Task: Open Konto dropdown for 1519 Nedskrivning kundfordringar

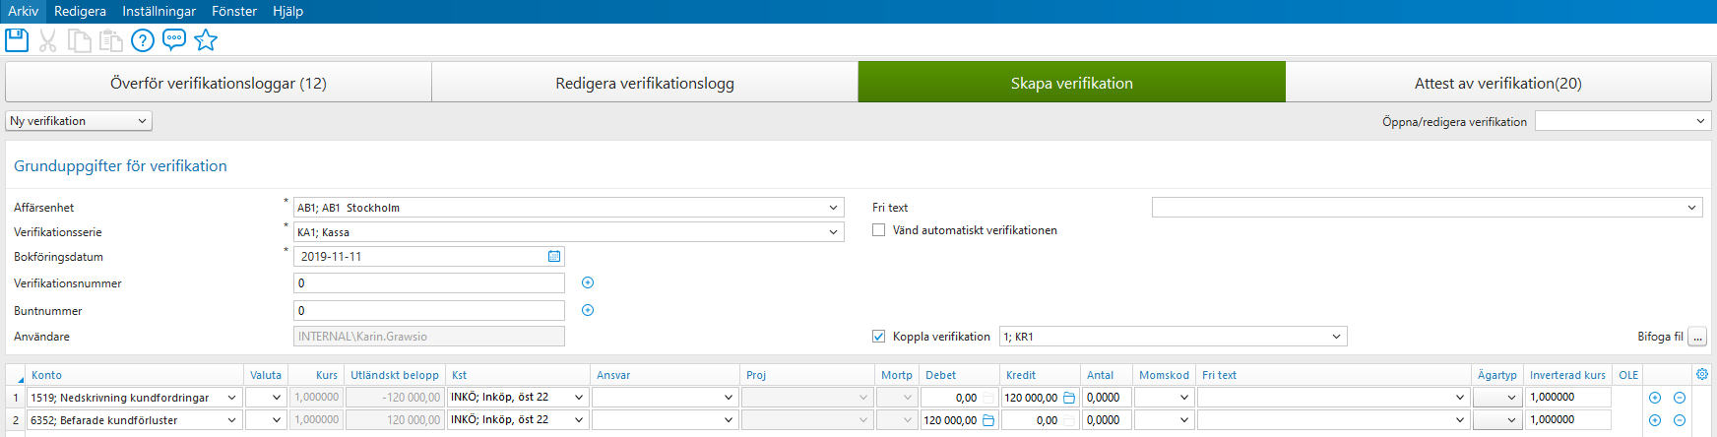Action: [232, 398]
